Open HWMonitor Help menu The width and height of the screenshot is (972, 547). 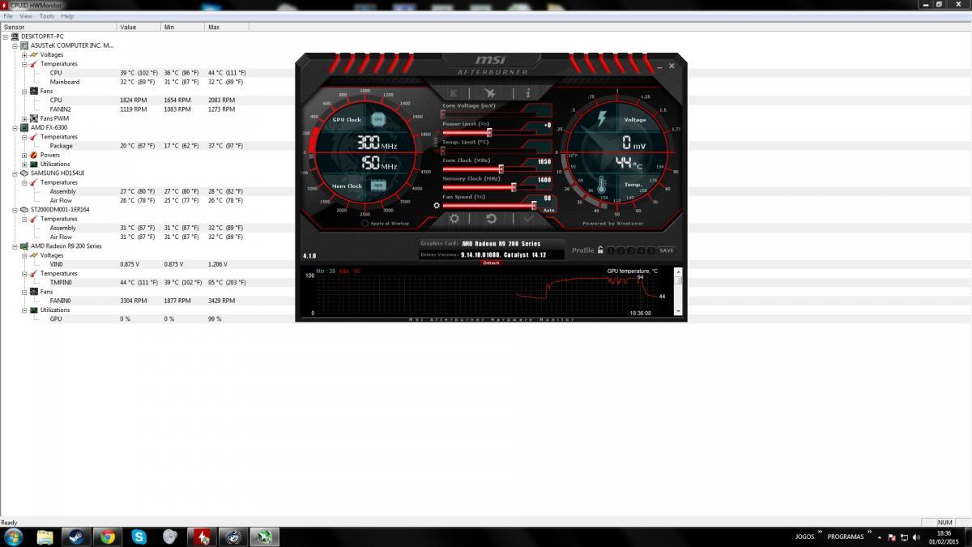67,16
